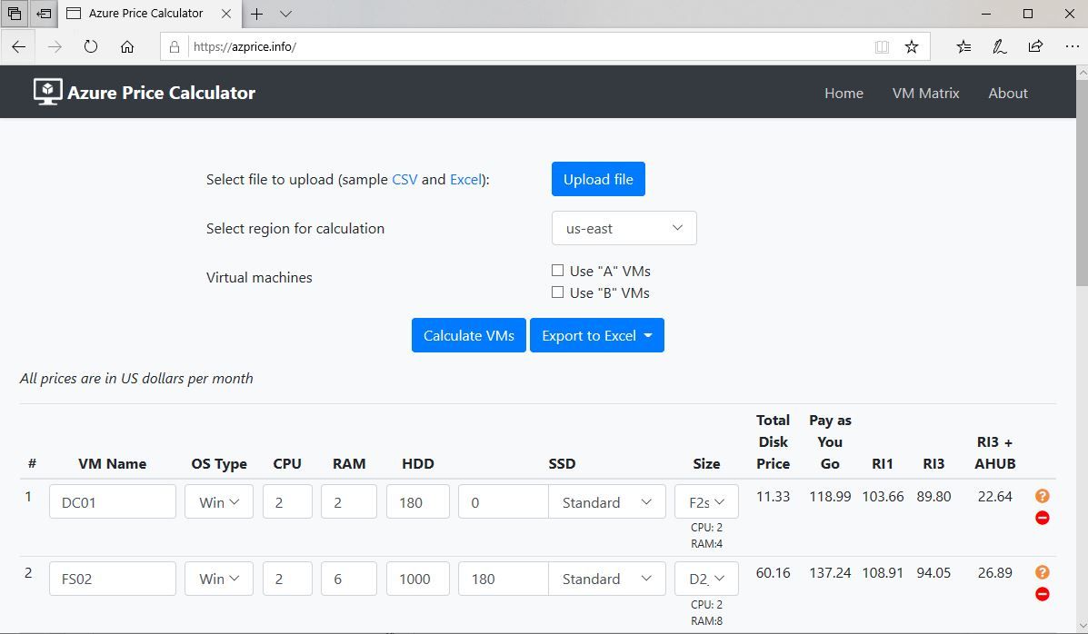Refresh the page with the reload icon
This screenshot has width=1088, height=634.
[x=90, y=46]
